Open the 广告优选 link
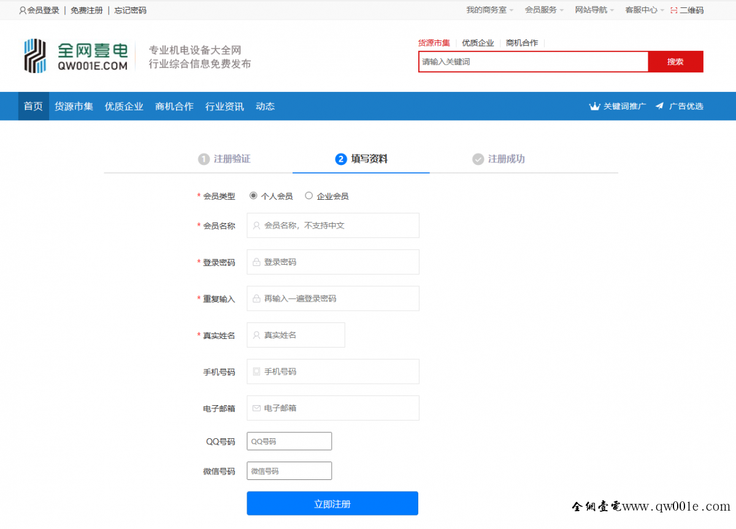The height and width of the screenshot is (529, 736). coord(686,106)
